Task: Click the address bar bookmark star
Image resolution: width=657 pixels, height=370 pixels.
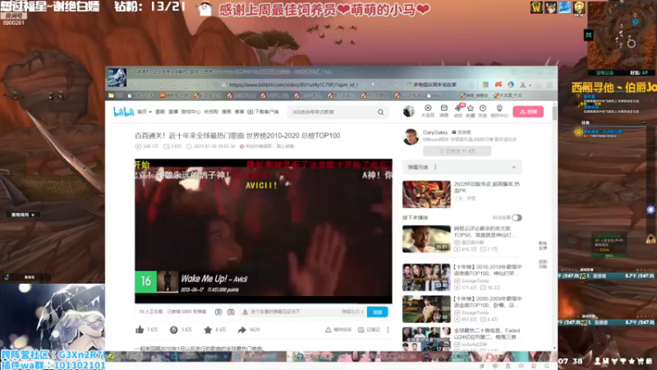Action: [x=384, y=85]
